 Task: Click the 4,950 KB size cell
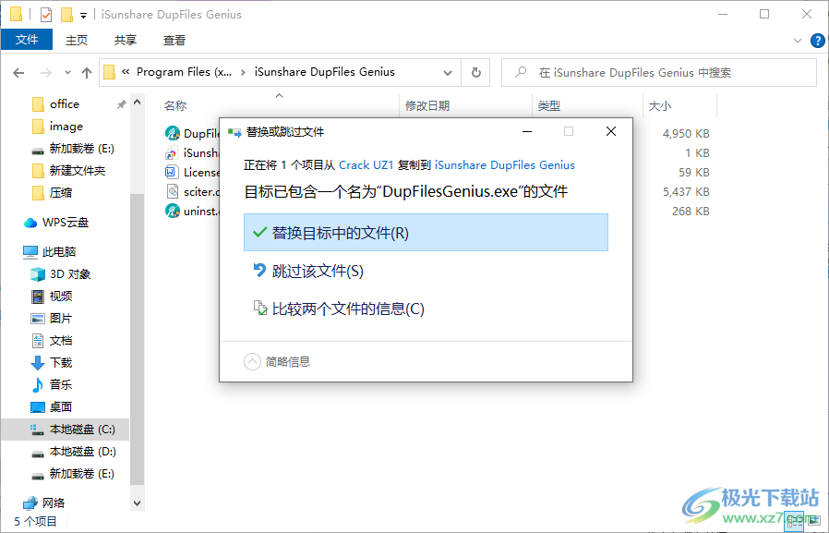point(686,134)
